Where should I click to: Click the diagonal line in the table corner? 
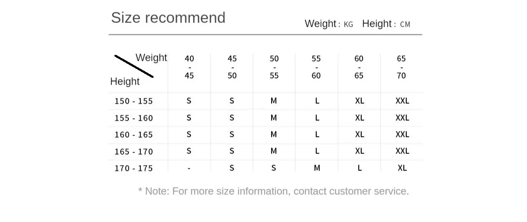[x=134, y=66]
